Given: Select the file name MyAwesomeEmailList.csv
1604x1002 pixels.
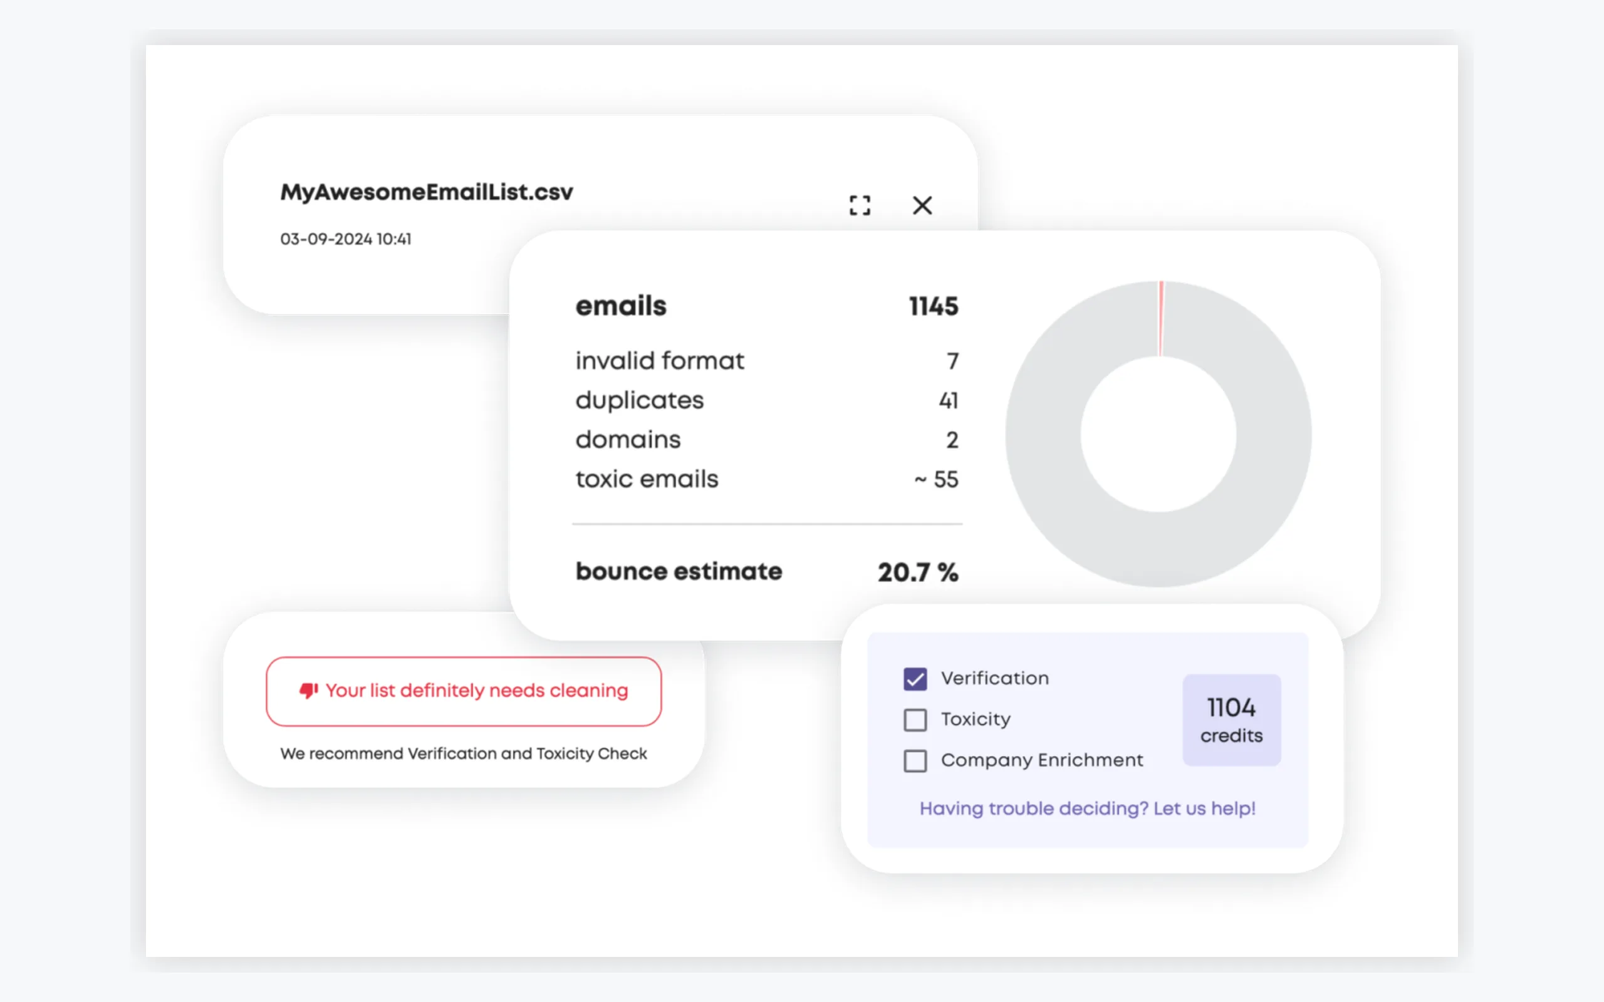Looking at the screenshot, I should 426,192.
